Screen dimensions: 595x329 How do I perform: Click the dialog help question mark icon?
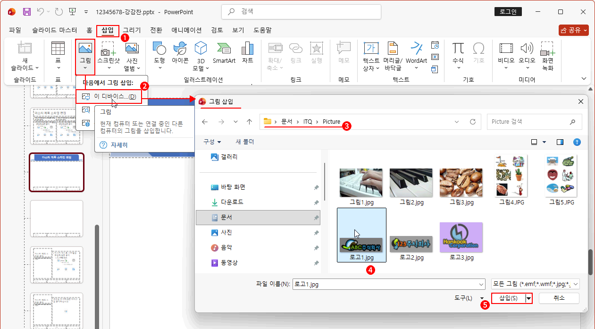(x=577, y=142)
